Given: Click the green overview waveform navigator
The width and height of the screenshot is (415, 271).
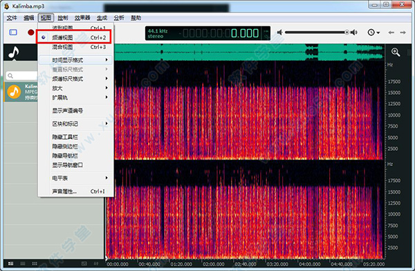Looking at the screenshot, I should pyautogui.click(x=249, y=52).
